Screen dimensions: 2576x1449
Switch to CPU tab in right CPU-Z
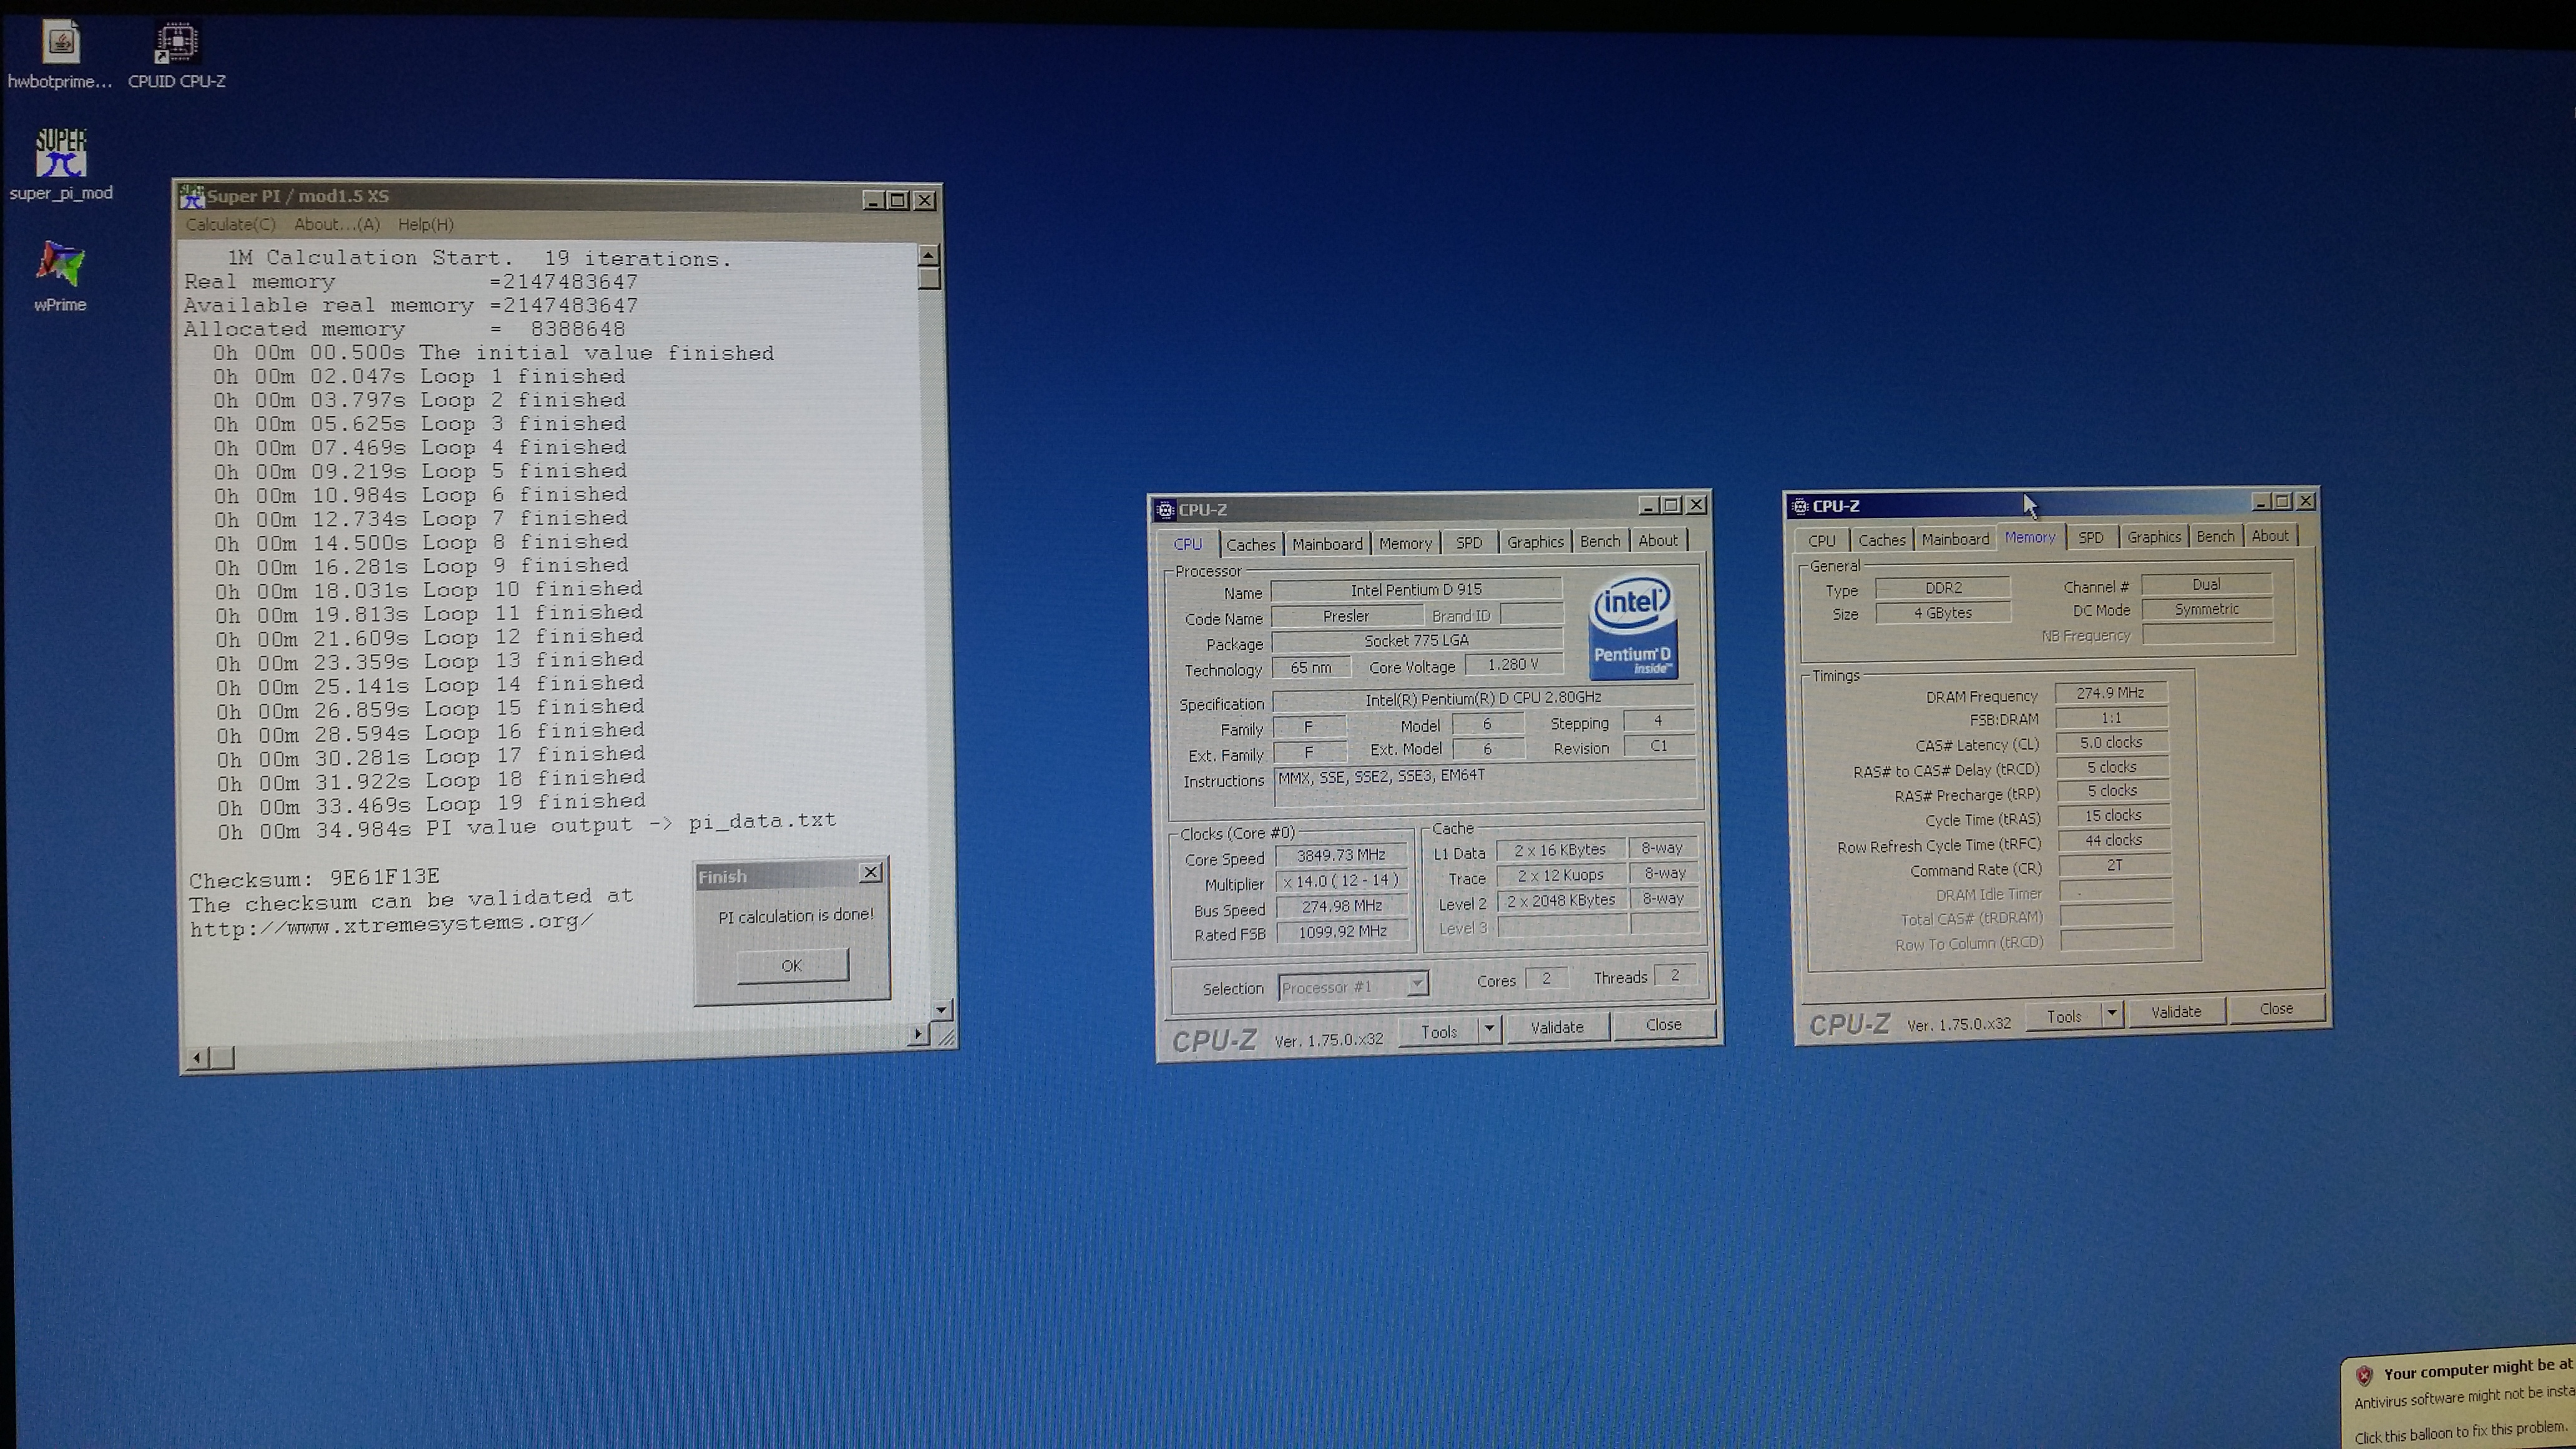pos(1821,540)
